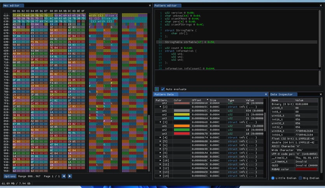The height and width of the screenshot is (188, 325).
Task: Collapse the [3] struct entry
Action: pyautogui.click(x=160, y=122)
